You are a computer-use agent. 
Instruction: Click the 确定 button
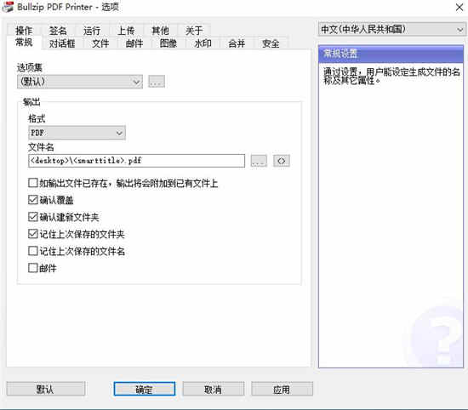[x=145, y=389]
